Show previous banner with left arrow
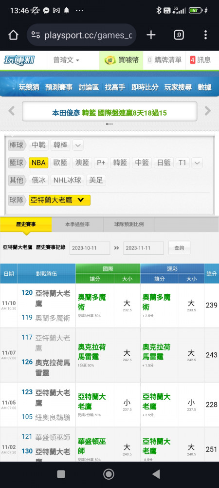The width and height of the screenshot is (219, 488). point(12,111)
